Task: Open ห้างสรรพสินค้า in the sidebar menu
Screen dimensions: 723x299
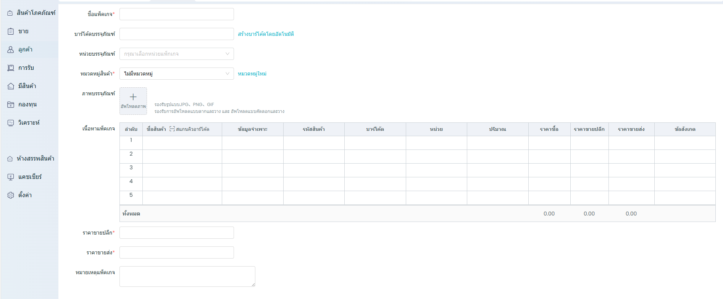Action: [35, 159]
